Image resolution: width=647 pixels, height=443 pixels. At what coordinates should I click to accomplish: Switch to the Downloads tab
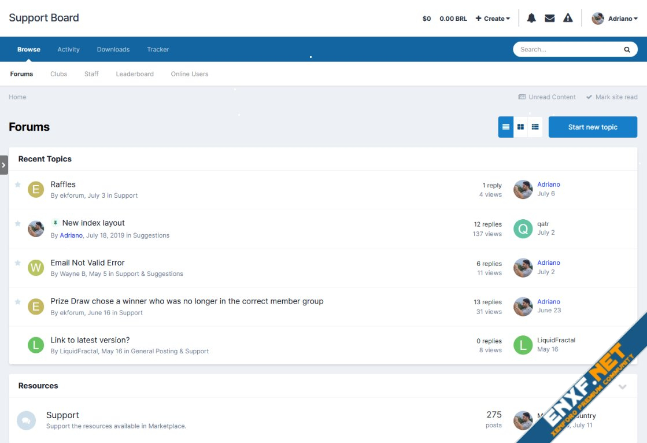(x=113, y=50)
